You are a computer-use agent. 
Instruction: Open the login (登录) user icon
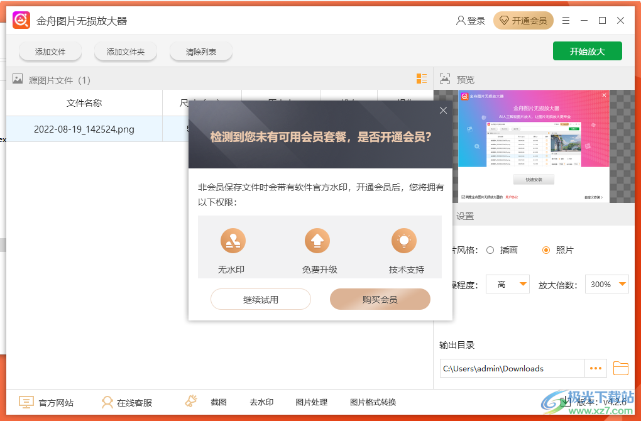(460, 21)
